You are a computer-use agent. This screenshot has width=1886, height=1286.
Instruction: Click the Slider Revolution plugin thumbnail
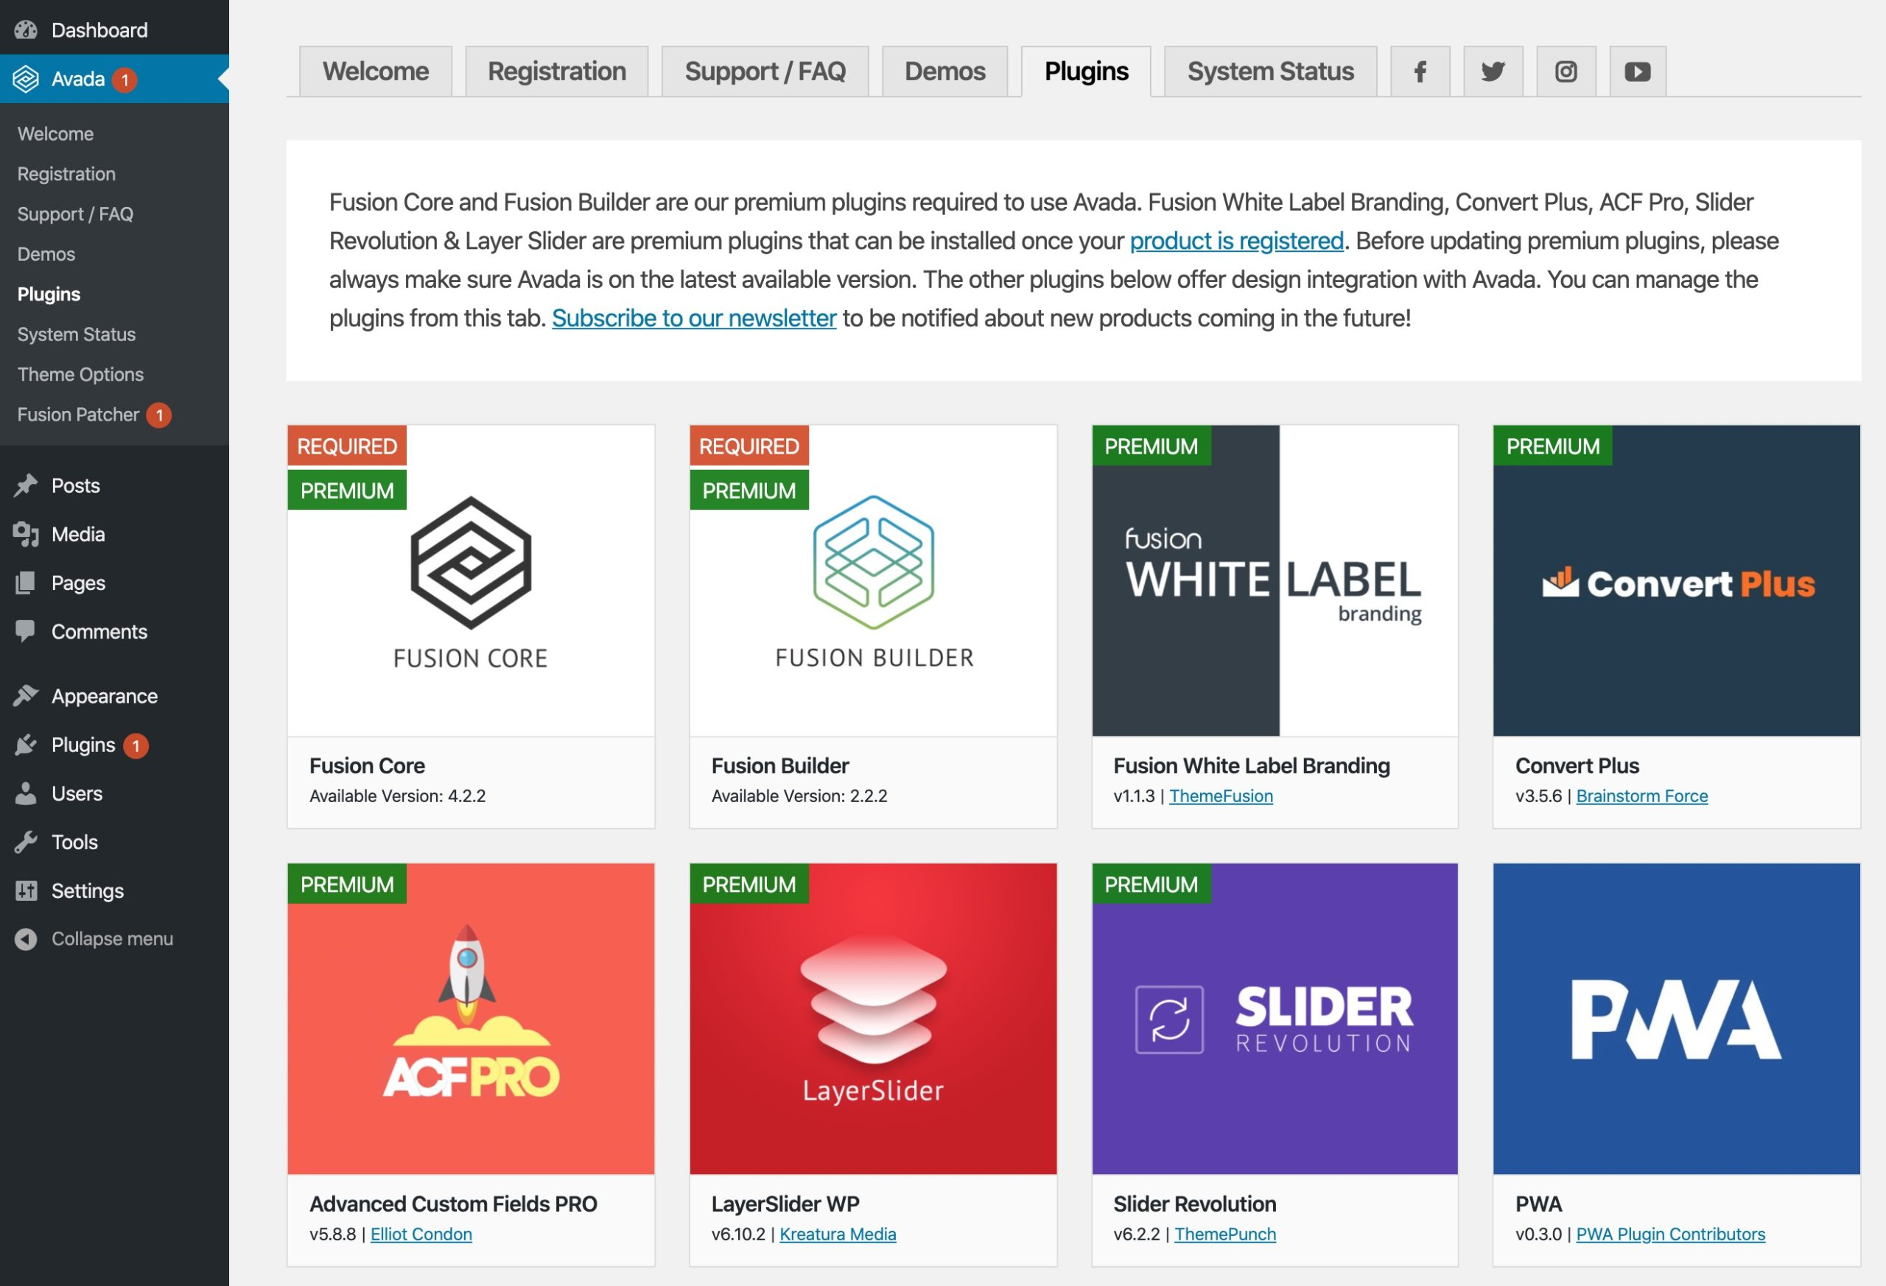[1274, 1018]
